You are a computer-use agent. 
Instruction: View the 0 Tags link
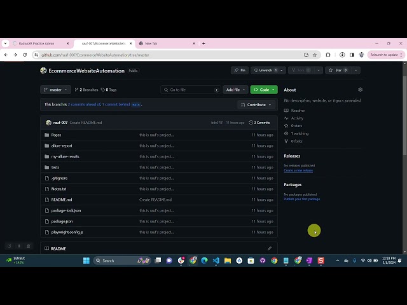109,90
